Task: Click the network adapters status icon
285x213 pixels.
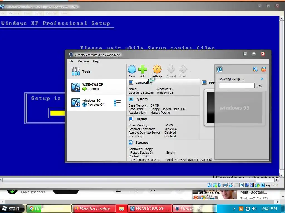Action: click(225, 185)
